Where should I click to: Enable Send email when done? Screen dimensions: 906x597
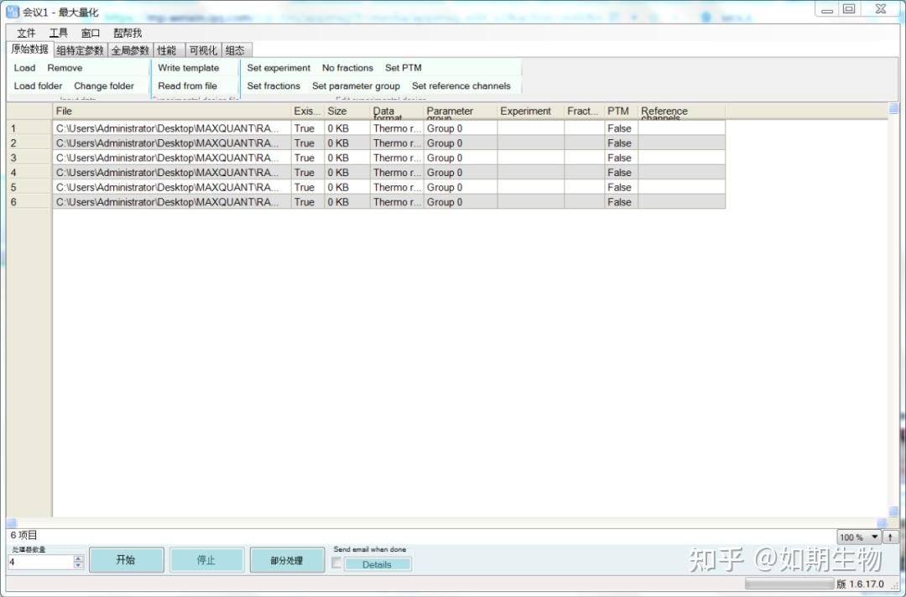coord(336,562)
